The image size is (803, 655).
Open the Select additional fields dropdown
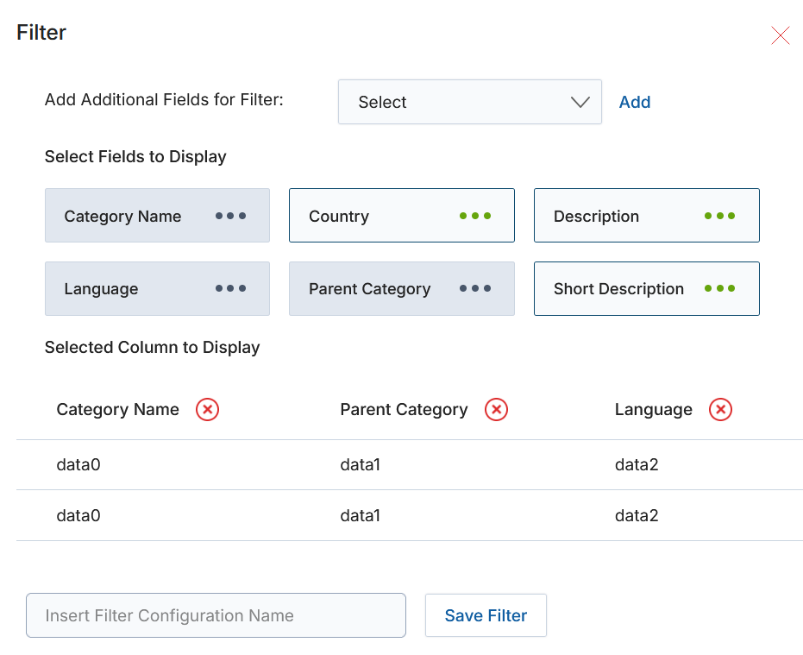coord(469,102)
